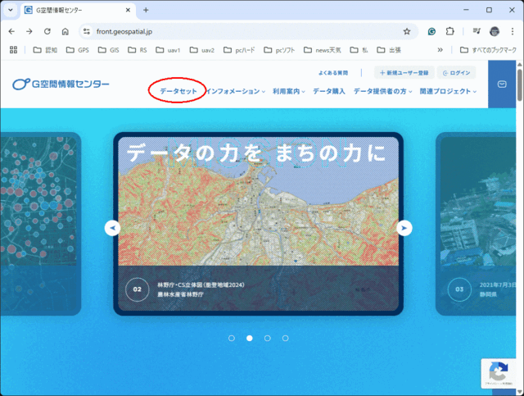Click the G空間情報センター site logo

(61, 84)
